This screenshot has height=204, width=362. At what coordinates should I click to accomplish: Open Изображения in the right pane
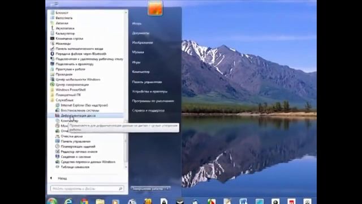pos(143,42)
